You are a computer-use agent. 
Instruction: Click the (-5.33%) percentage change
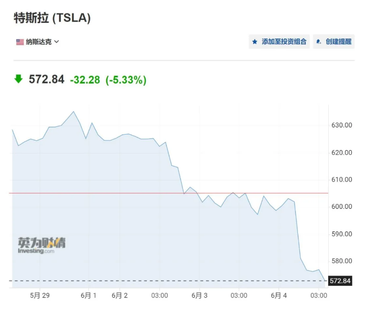point(126,80)
